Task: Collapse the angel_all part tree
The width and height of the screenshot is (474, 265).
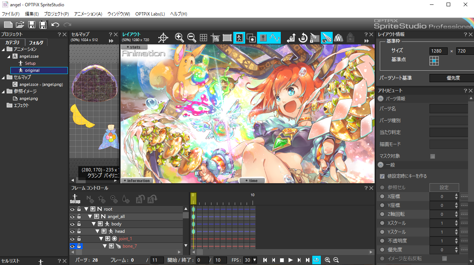Action: pyautogui.click(x=90, y=217)
